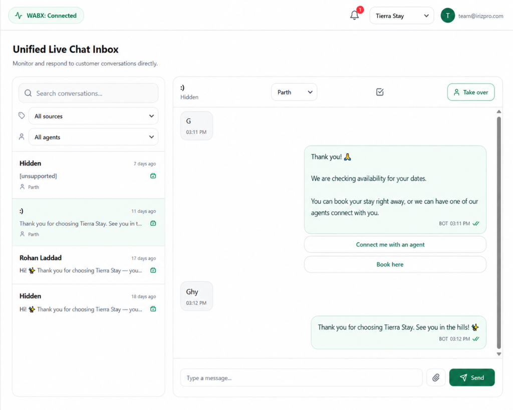Click the user avatar icon labeled T
The image size is (513, 410).
447,16
